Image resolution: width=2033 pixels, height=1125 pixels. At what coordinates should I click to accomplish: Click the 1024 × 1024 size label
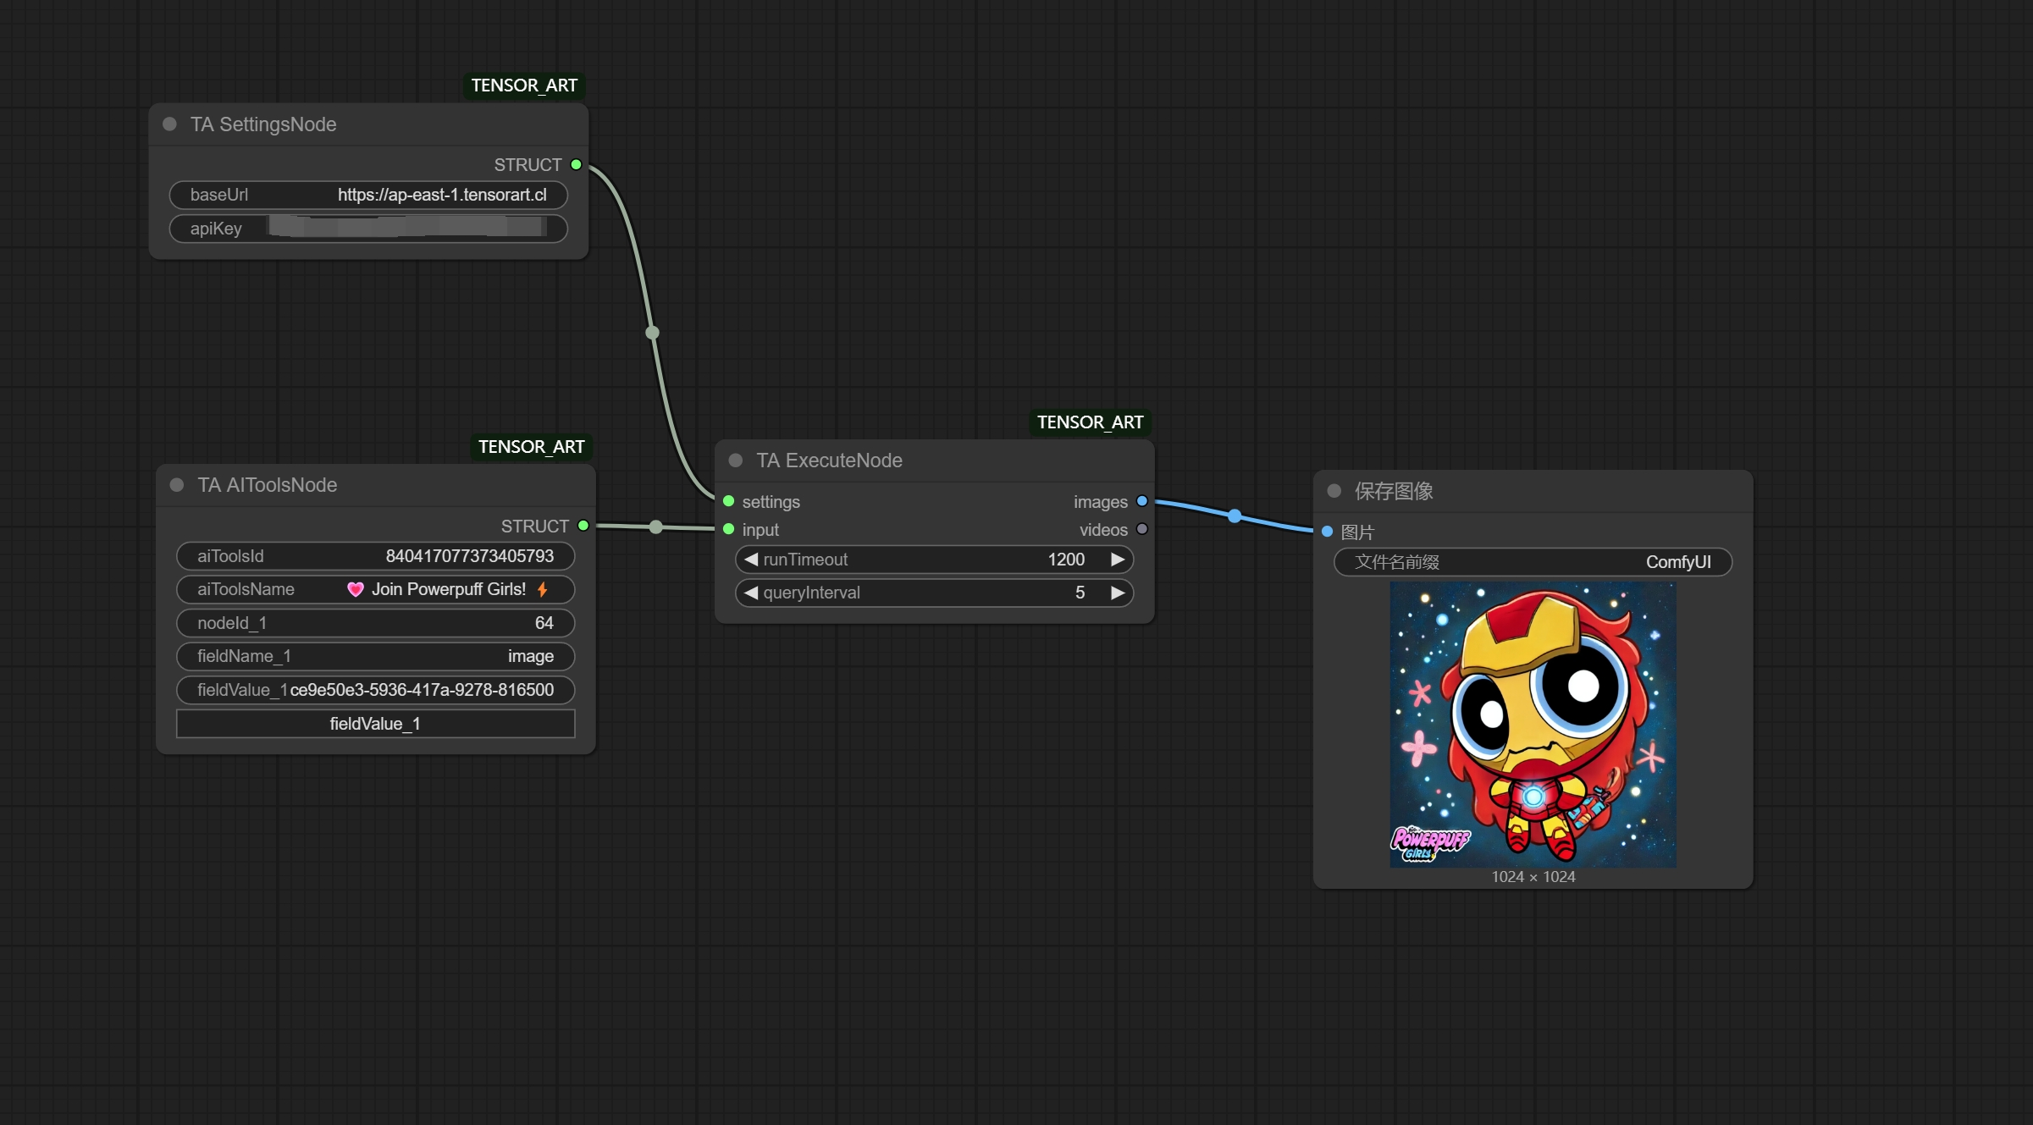(1533, 877)
